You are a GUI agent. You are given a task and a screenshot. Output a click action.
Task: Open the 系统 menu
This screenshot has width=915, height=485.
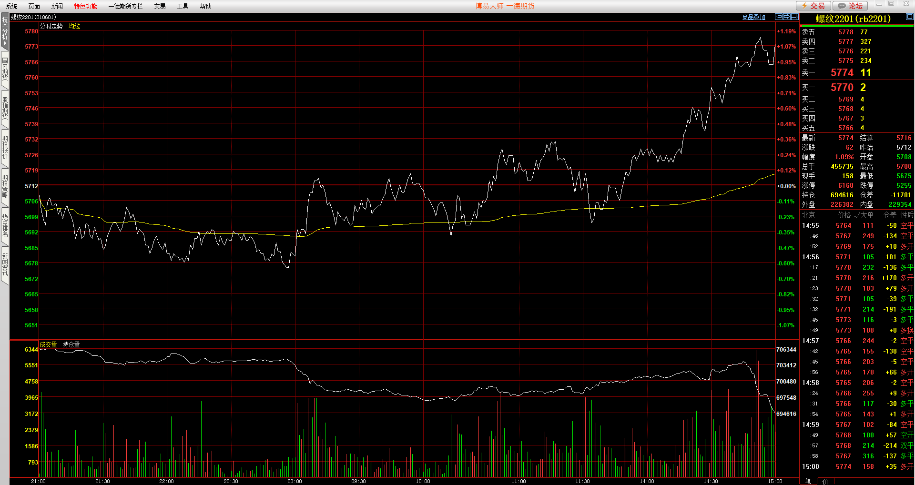point(11,6)
